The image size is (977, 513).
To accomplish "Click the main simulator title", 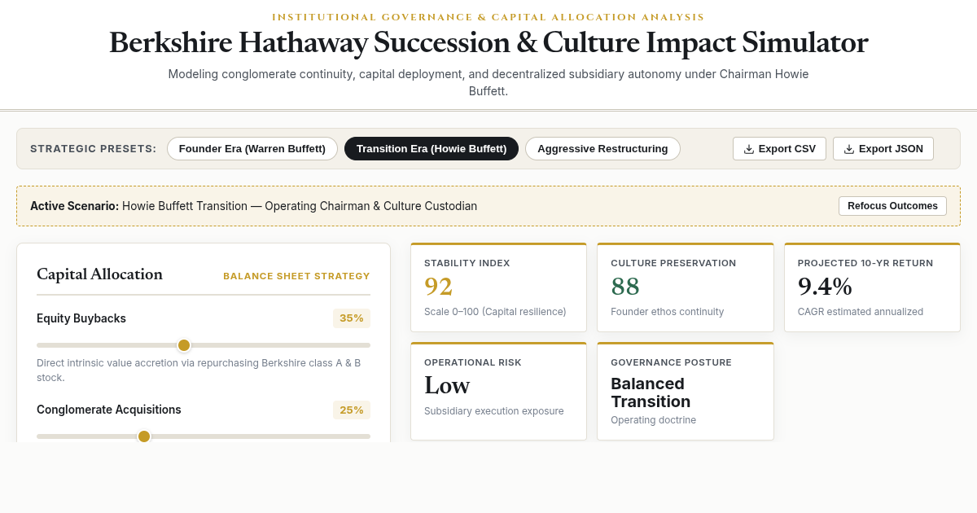I will coord(488,42).
